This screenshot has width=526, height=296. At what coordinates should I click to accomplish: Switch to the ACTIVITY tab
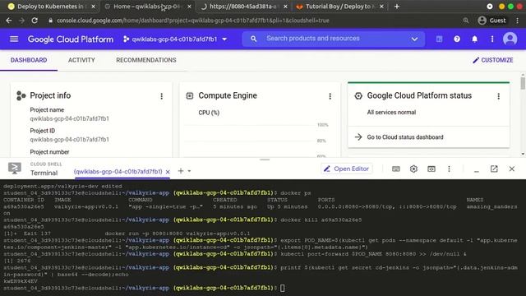81,60
